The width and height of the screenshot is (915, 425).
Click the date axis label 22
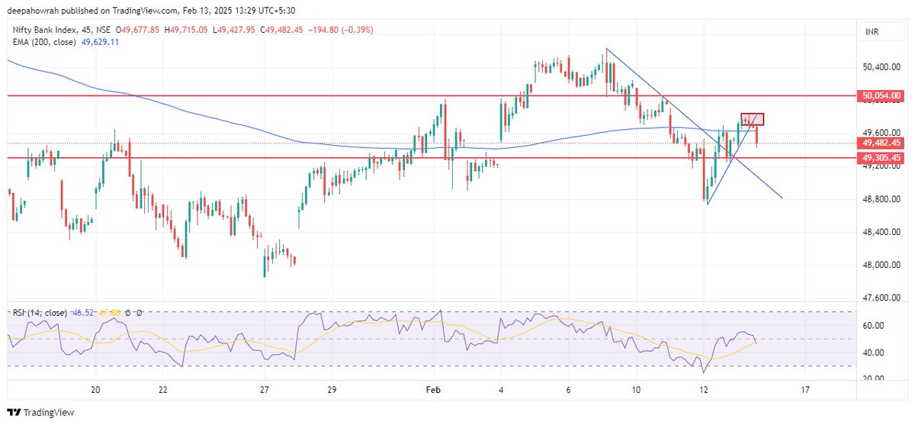pos(163,390)
